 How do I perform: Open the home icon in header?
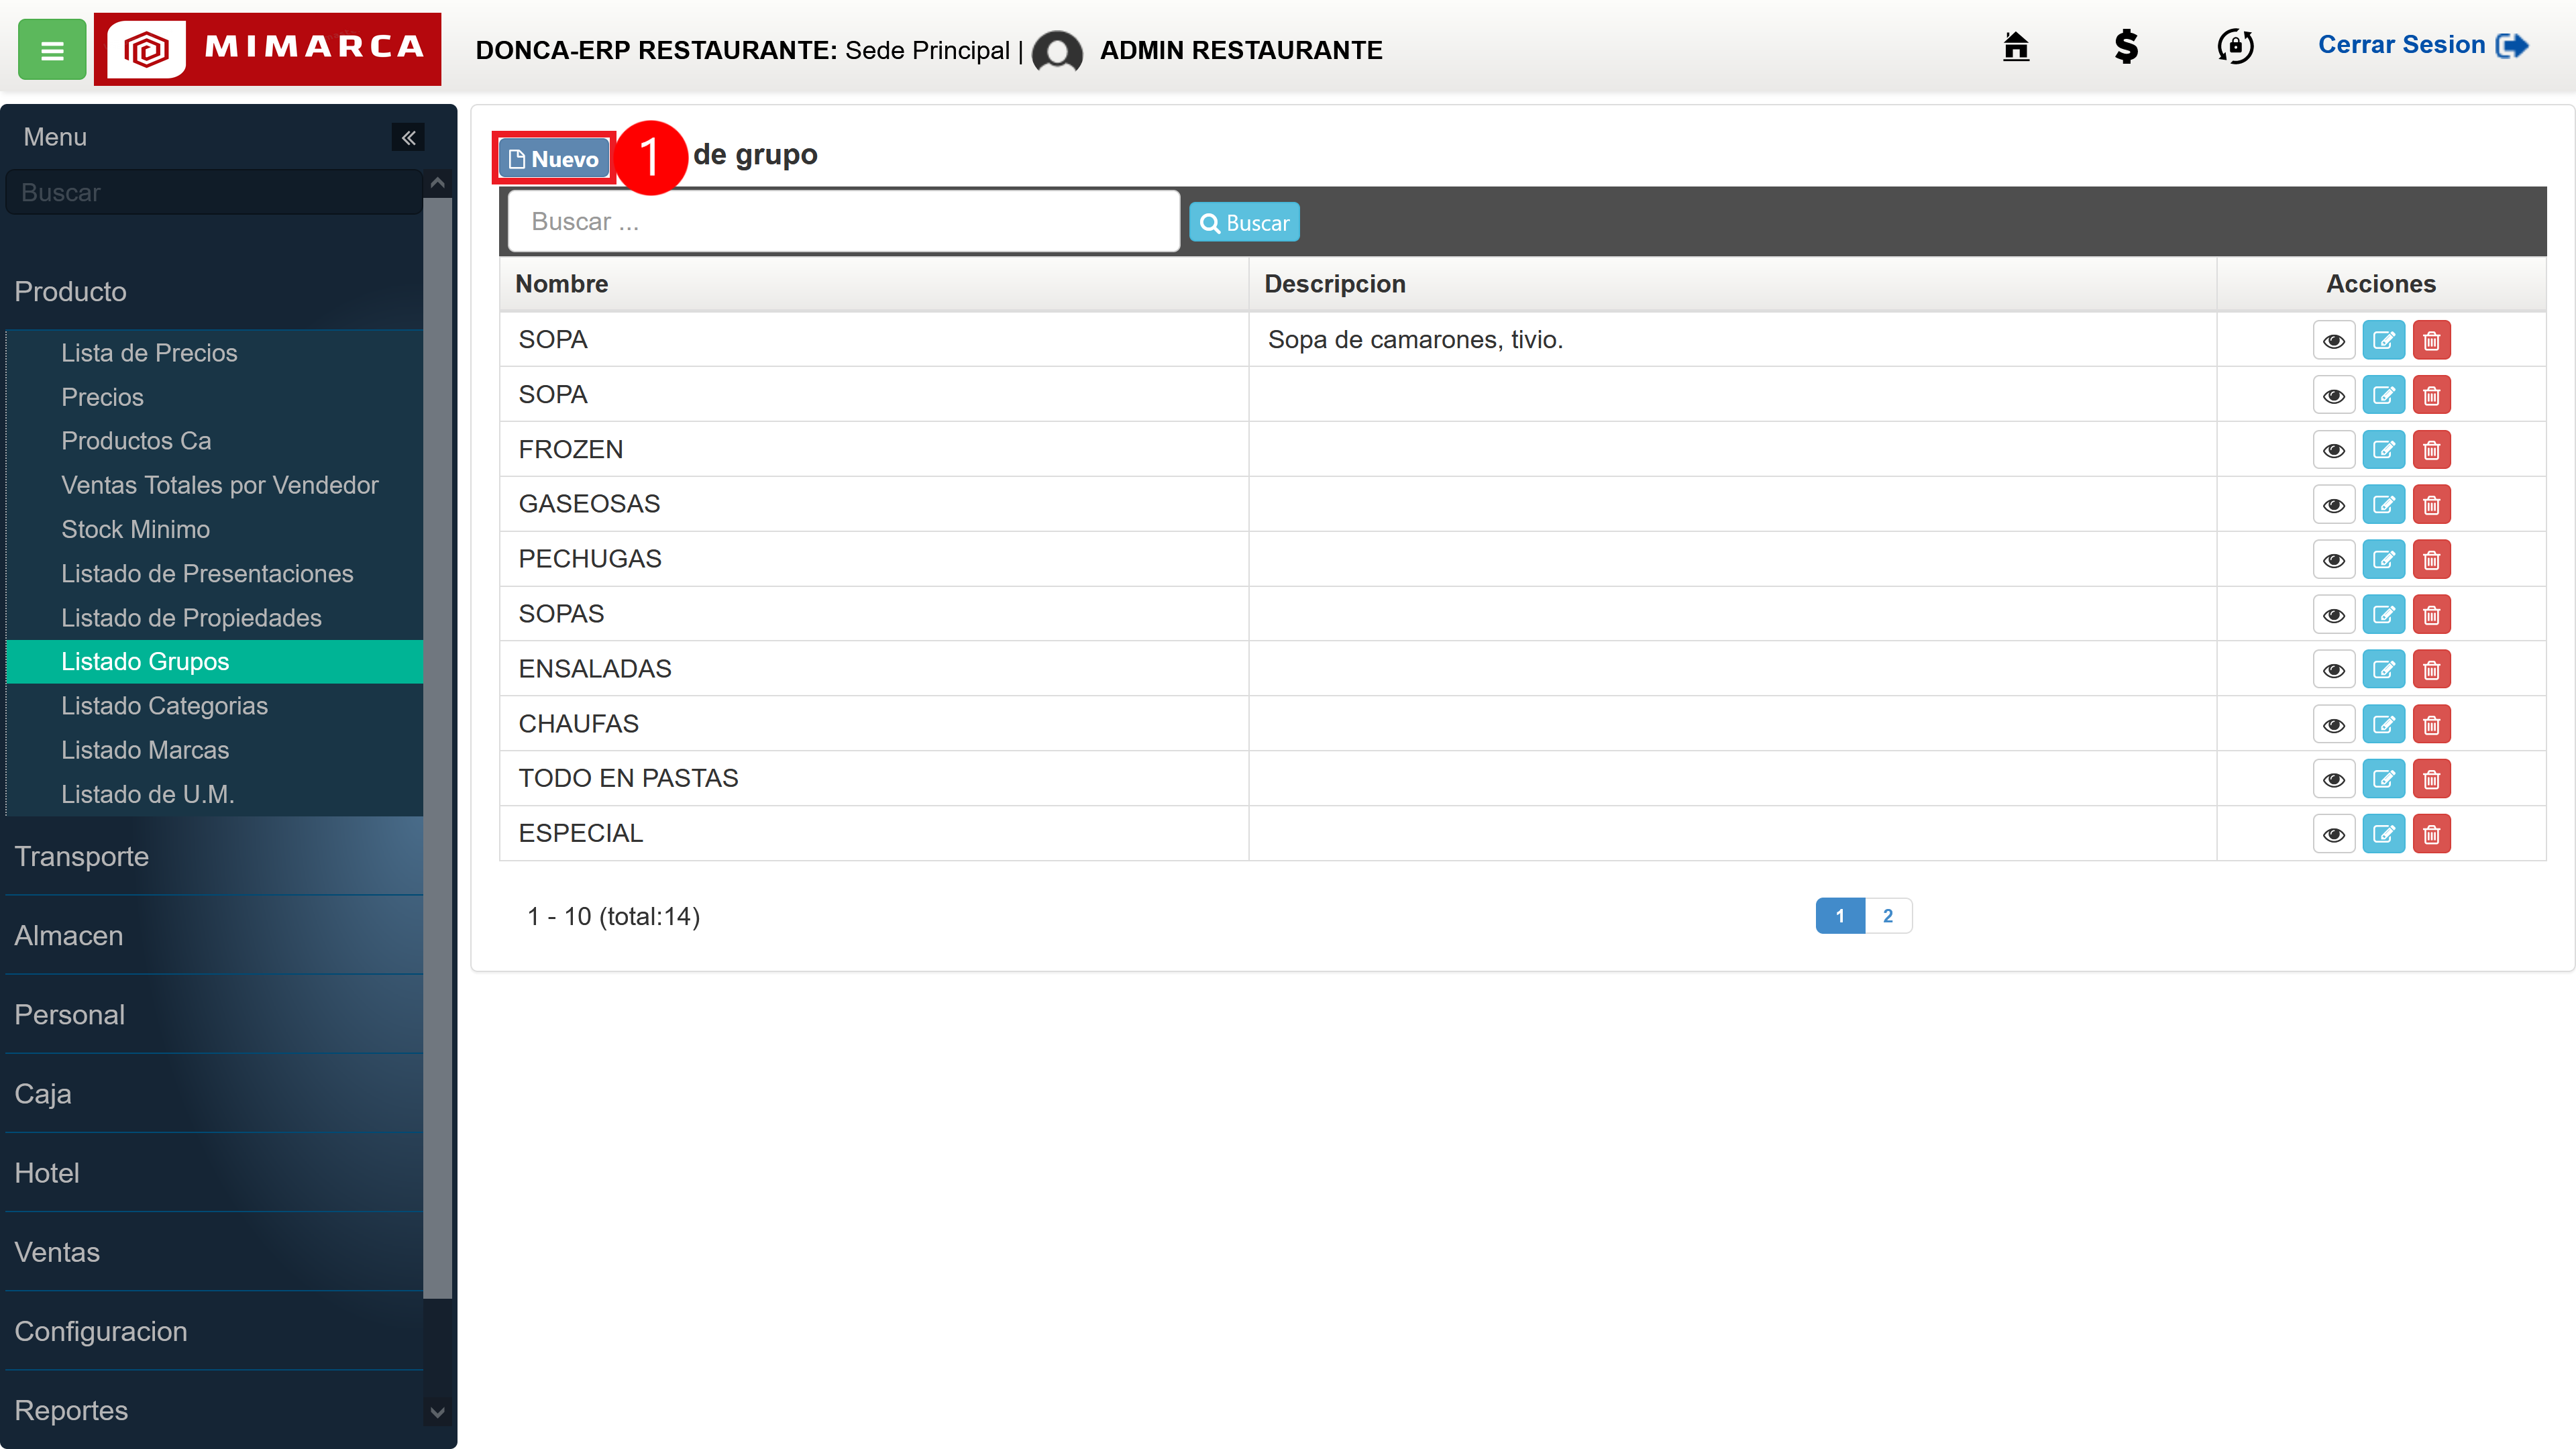[x=2016, y=46]
